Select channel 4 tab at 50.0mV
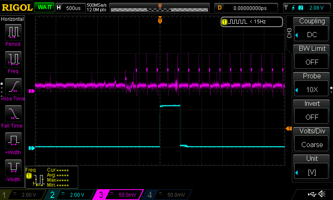This screenshot has width=333, height=200. tap(168, 195)
